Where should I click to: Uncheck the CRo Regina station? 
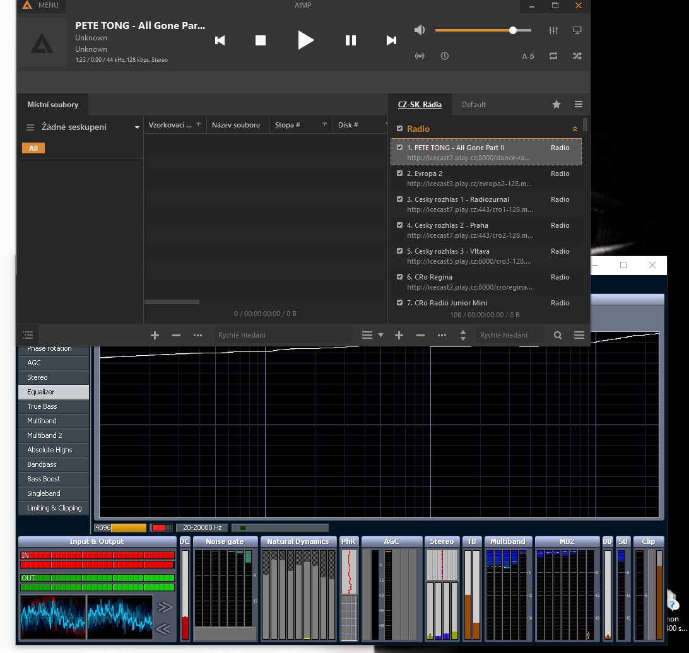pos(399,277)
